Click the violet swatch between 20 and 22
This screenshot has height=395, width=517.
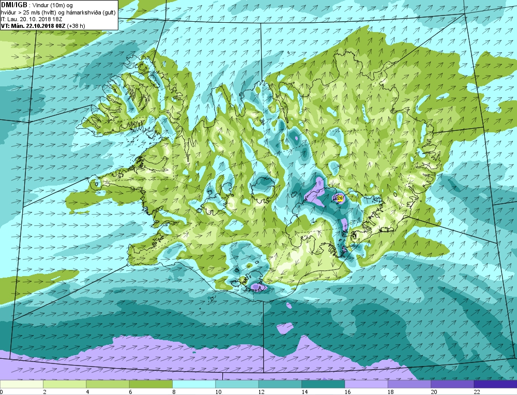tap(452, 384)
